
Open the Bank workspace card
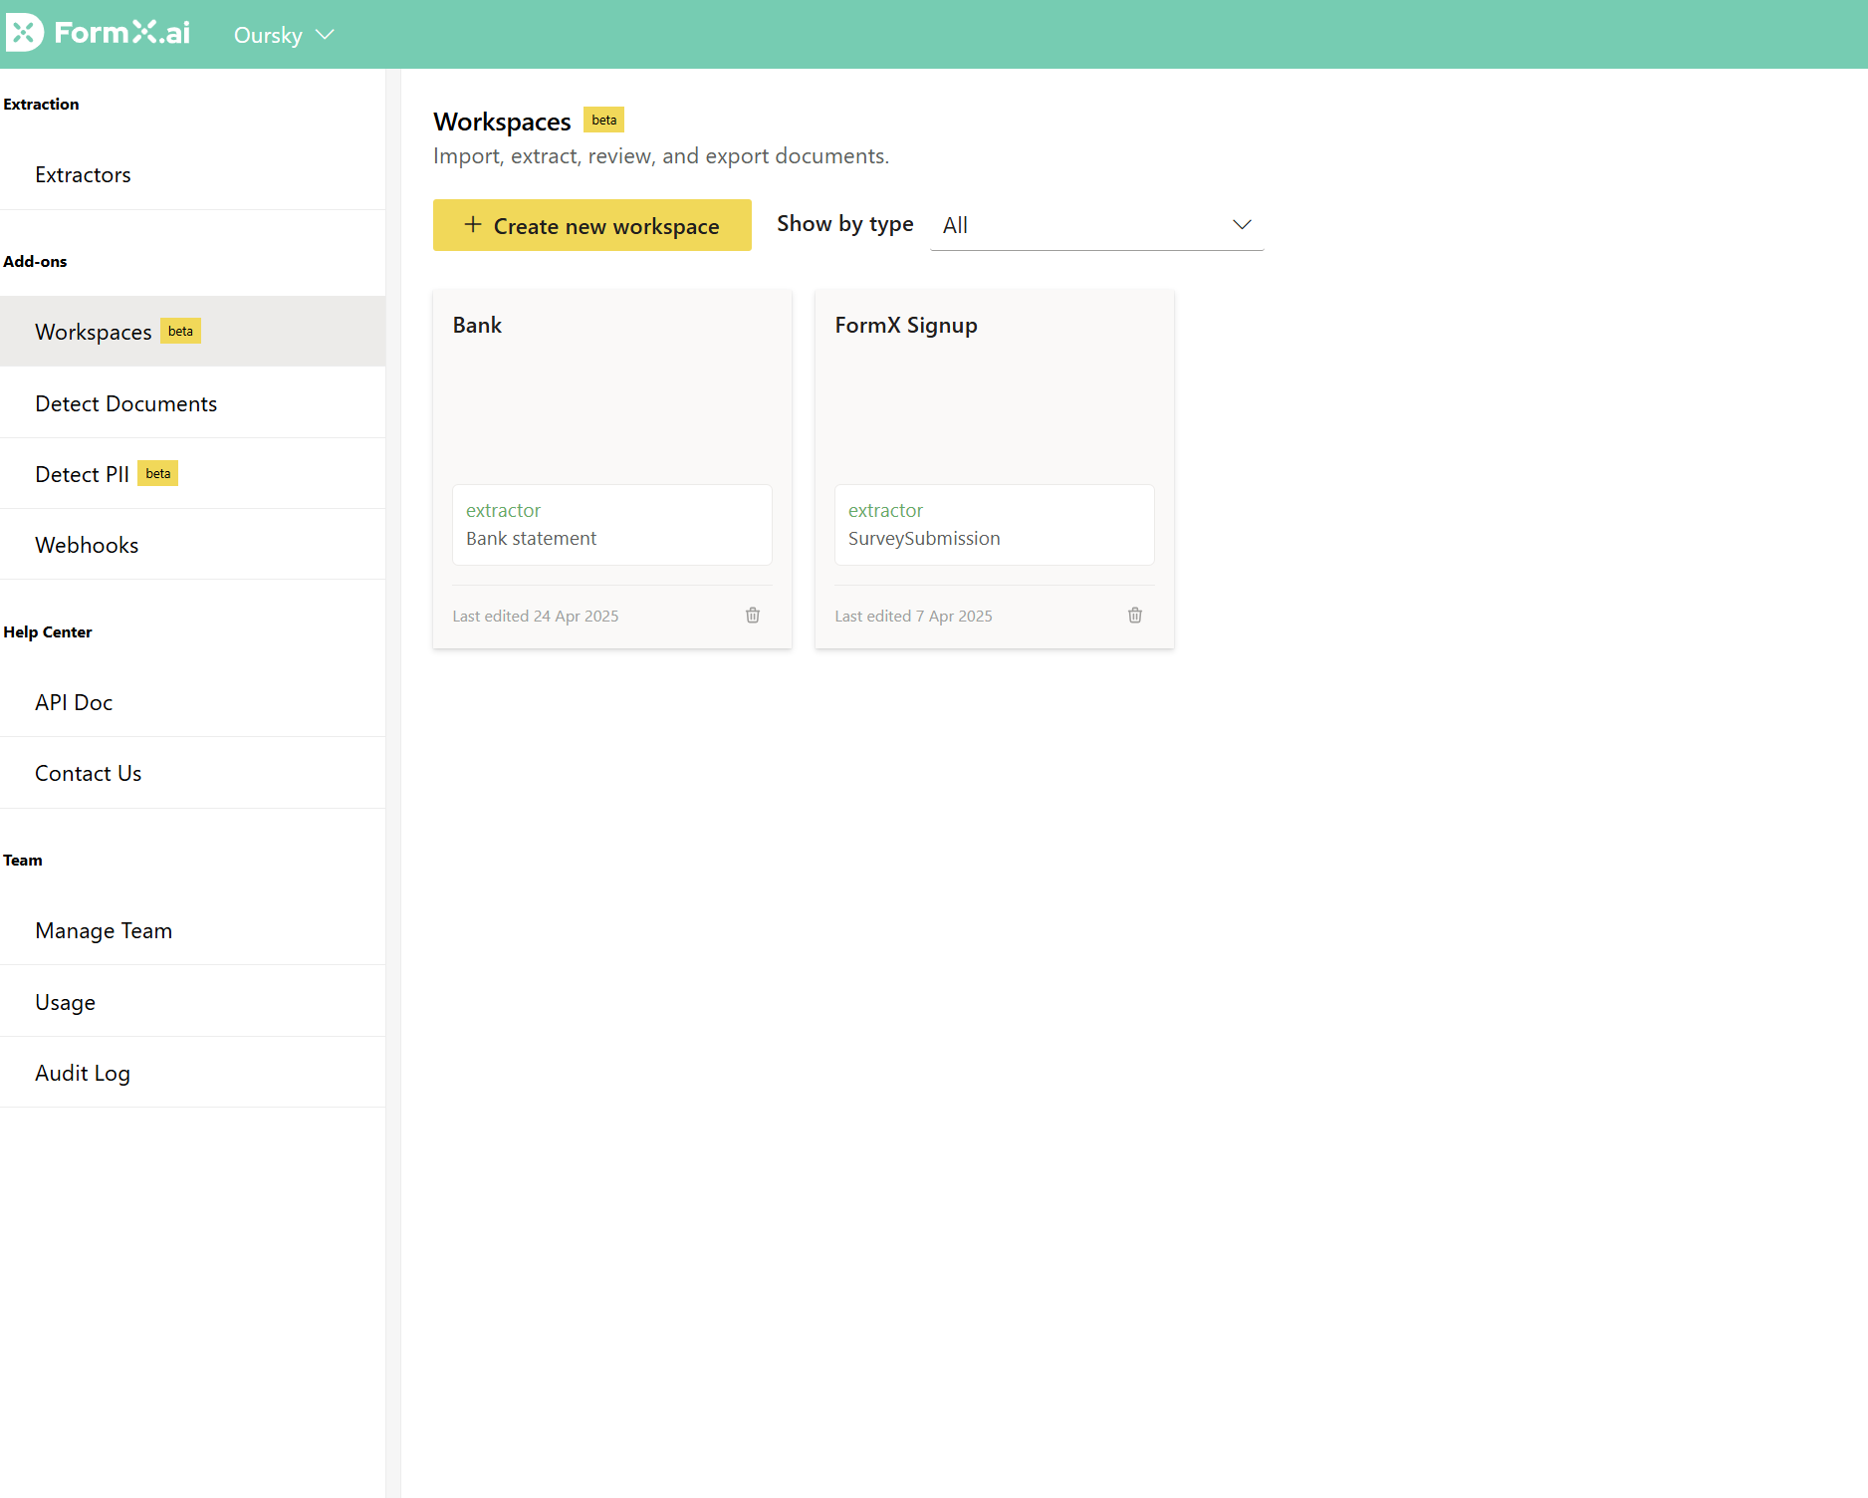pos(612,469)
